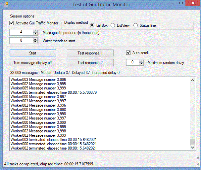Increase Writer threads to start value
The width and height of the screenshot is (201, 170).
(x=35, y=39)
